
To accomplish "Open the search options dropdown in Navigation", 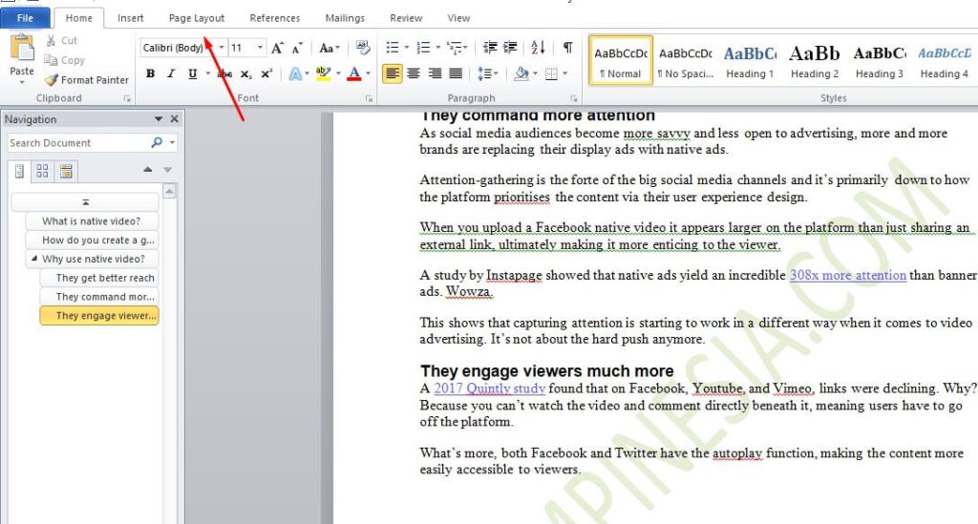I will (172, 142).
